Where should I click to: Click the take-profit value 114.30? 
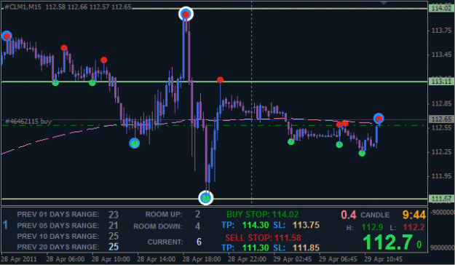pyautogui.click(x=256, y=225)
